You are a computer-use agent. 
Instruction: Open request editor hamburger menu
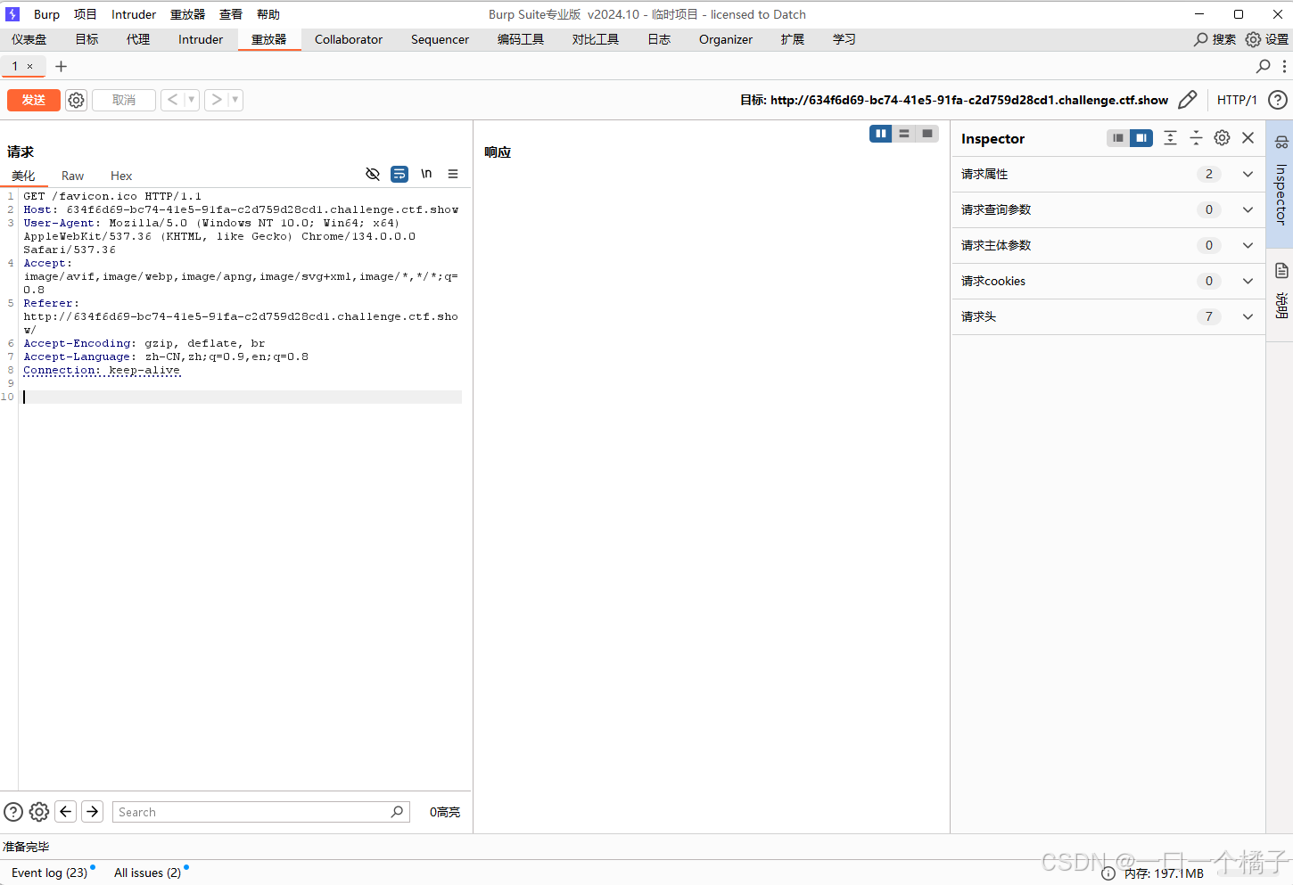[453, 174]
